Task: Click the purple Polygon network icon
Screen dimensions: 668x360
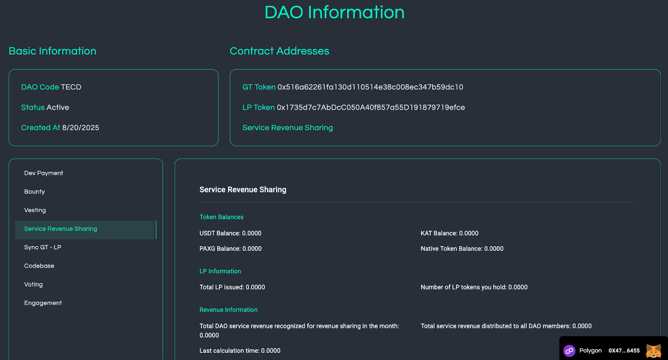Action: (569, 351)
